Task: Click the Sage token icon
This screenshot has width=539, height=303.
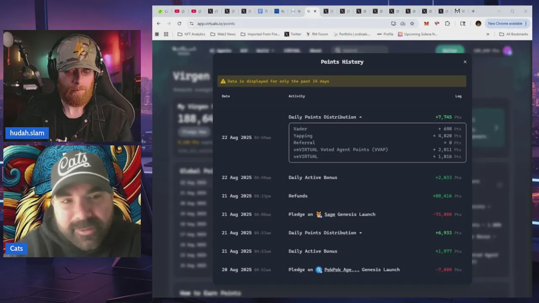Action: pos(319,214)
